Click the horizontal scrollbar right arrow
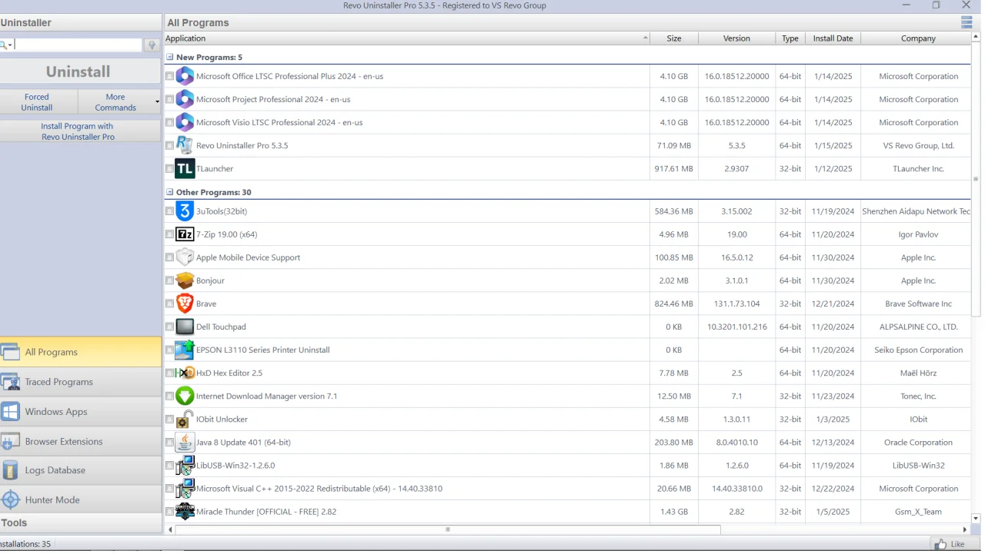This screenshot has height=554, width=985. pos(965,529)
